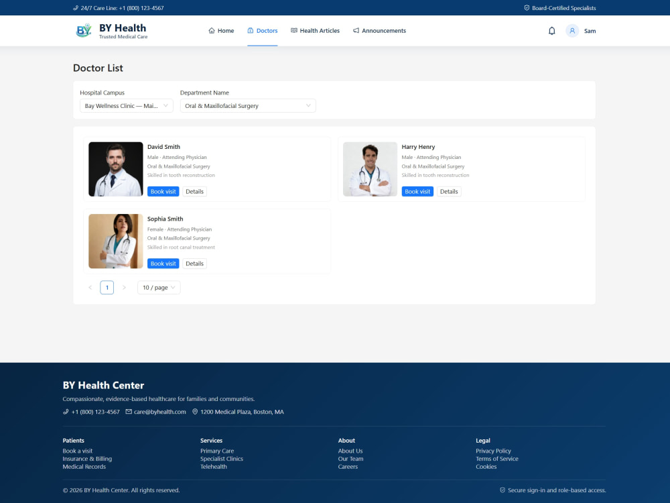Click 'Female · Attending Physician' text

(x=180, y=229)
